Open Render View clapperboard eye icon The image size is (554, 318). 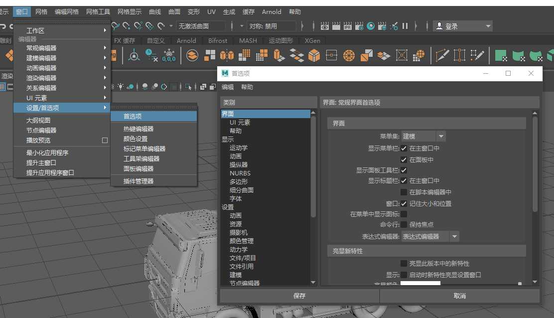point(324,26)
